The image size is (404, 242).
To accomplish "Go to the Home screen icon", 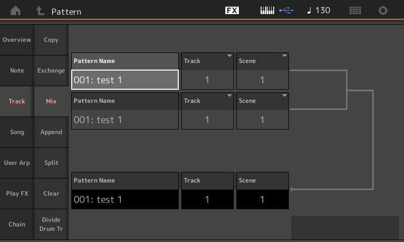I will [x=16, y=11].
